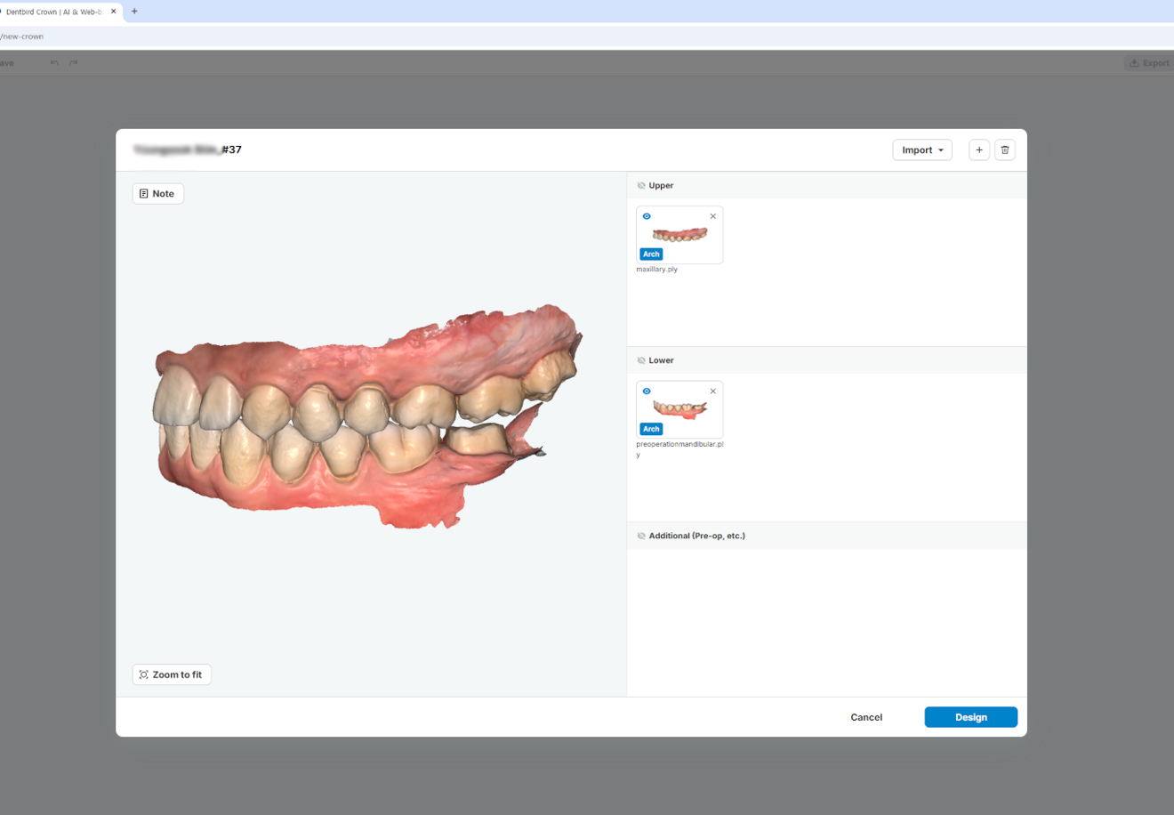Remove preoperationmandibular.ply with its X icon
The width and height of the screenshot is (1174, 815).
tap(712, 391)
